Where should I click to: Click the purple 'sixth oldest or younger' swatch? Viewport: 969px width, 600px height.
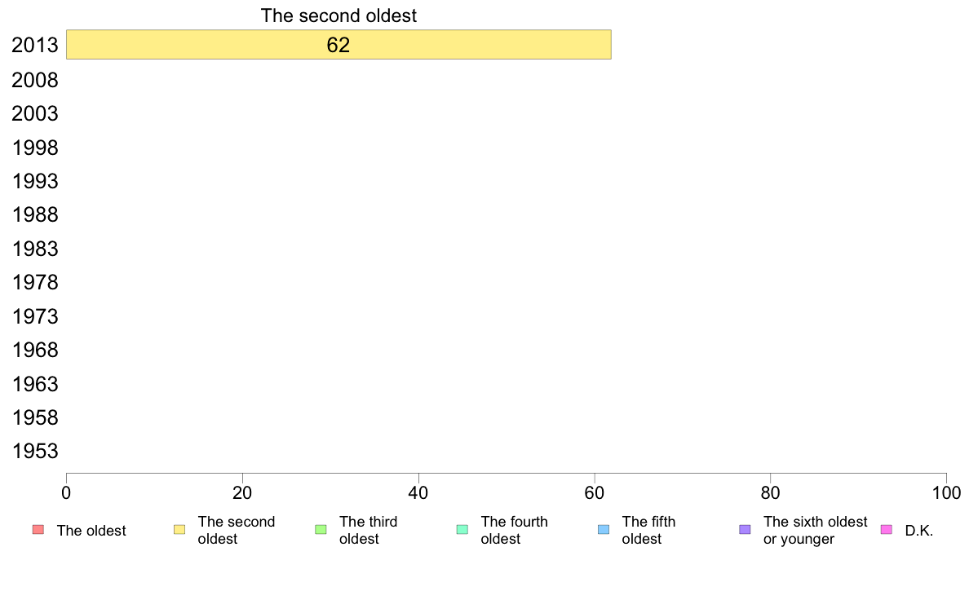pyautogui.click(x=746, y=530)
